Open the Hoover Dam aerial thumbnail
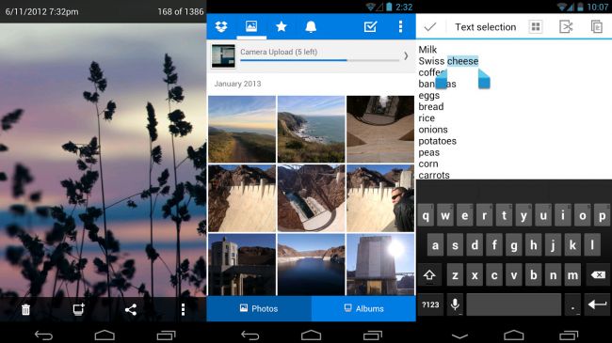This screenshot has width=612, height=343. pos(311,198)
